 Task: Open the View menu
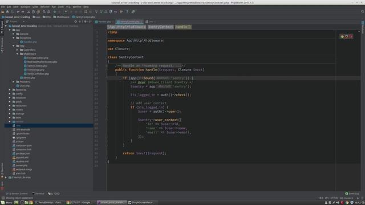pos(15,7)
